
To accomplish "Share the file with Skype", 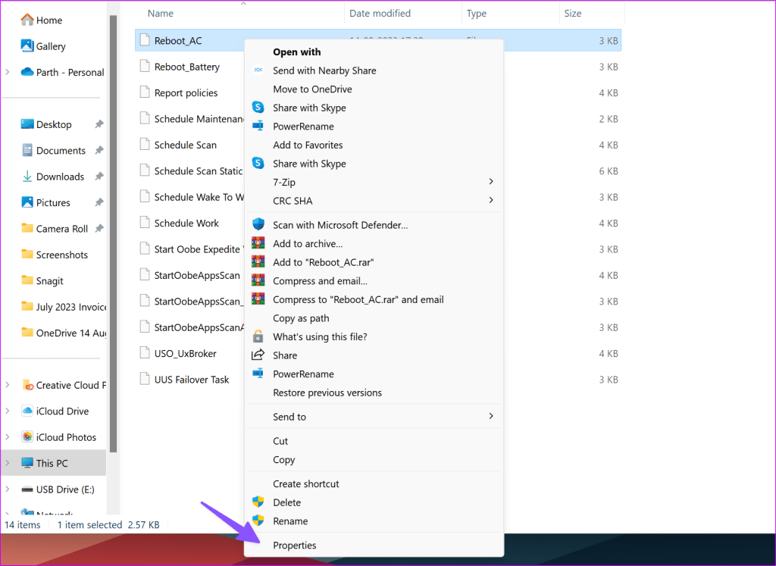I will click(308, 107).
